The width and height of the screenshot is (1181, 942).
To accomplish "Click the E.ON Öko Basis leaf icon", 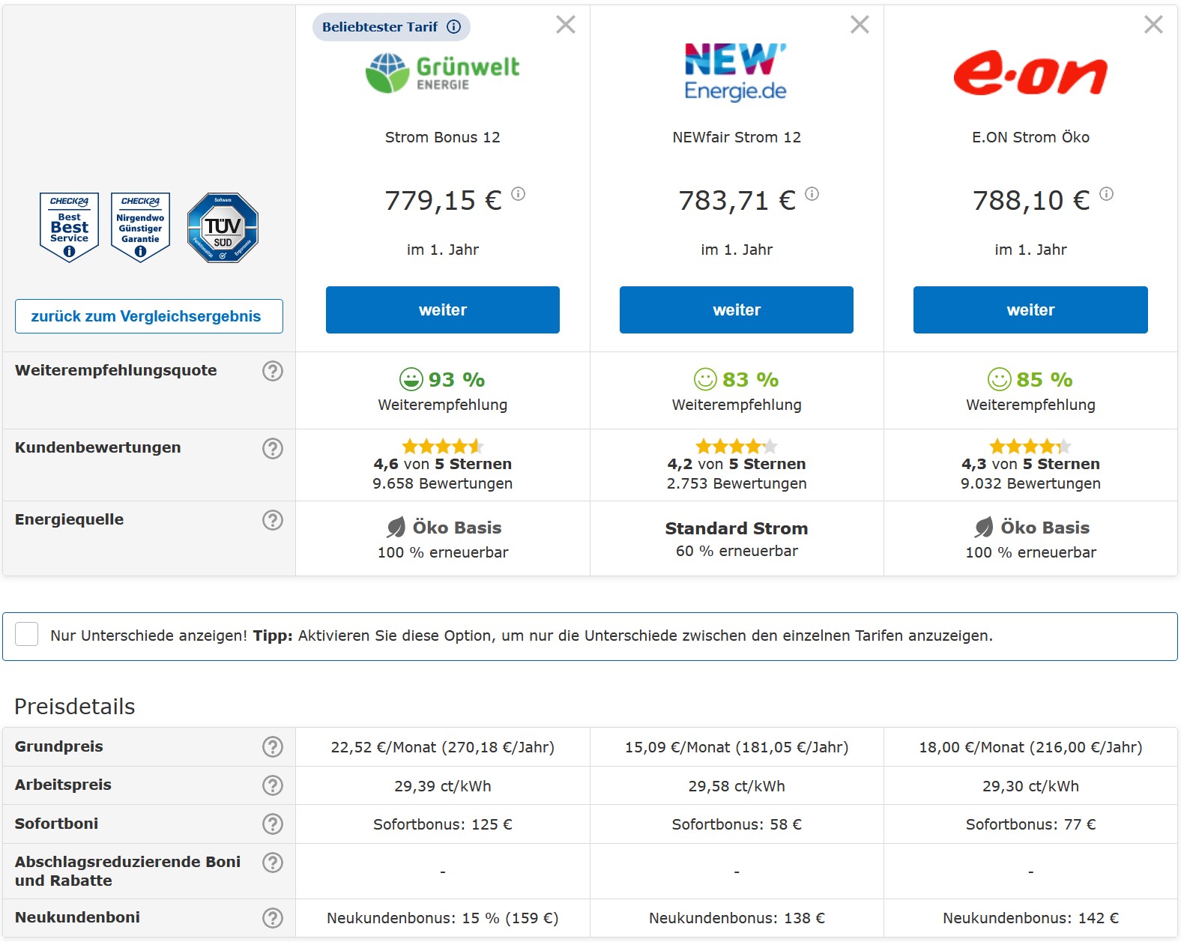I will pyautogui.click(x=984, y=528).
